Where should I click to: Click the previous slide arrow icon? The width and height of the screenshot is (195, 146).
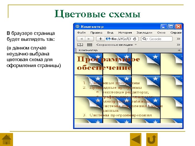pyautogui.click(x=136, y=140)
